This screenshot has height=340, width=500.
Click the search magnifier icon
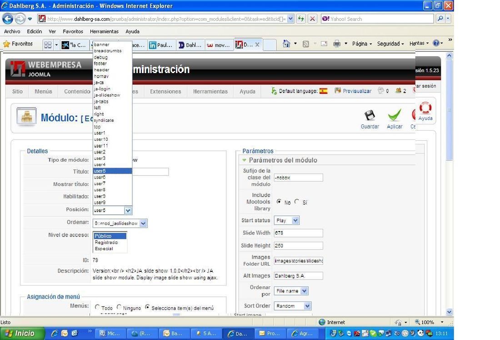(440, 19)
